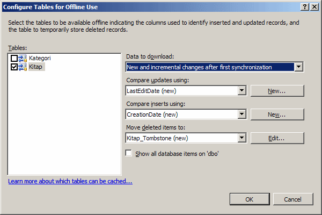Open the Data to download dropdown
Image resolution: width=322 pixels, height=215 pixels.
(299, 67)
